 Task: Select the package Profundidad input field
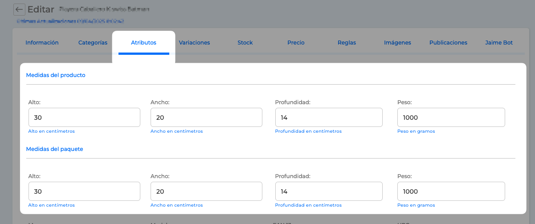point(329,191)
